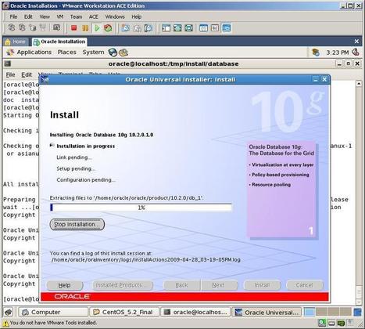Click the install log file path text
365x329 pixels.
146,260
